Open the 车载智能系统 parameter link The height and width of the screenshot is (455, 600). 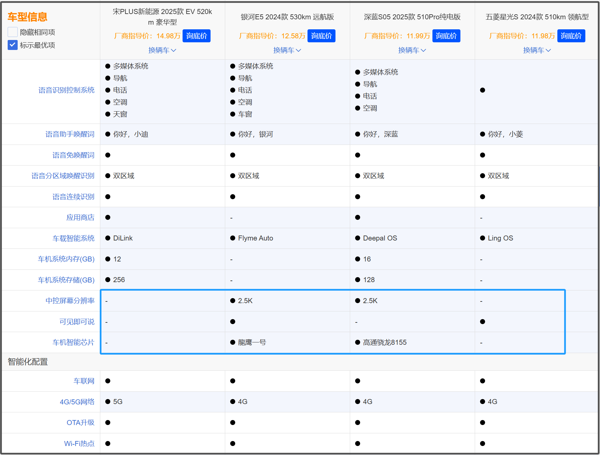[x=73, y=238]
